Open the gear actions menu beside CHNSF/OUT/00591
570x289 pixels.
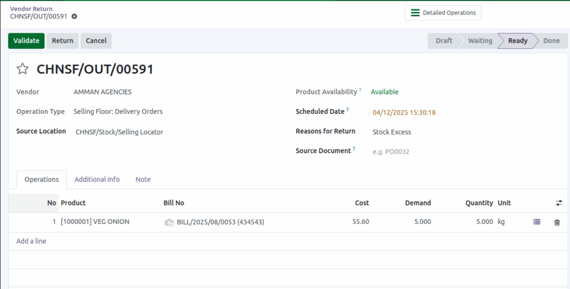point(74,16)
